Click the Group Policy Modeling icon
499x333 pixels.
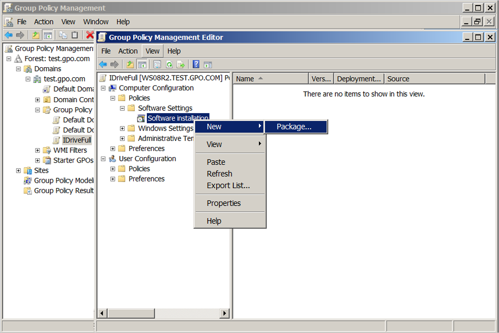(x=28, y=181)
